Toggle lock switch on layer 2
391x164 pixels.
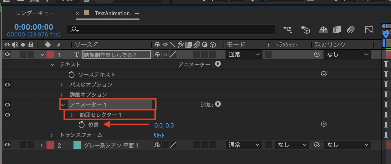(31, 145)
